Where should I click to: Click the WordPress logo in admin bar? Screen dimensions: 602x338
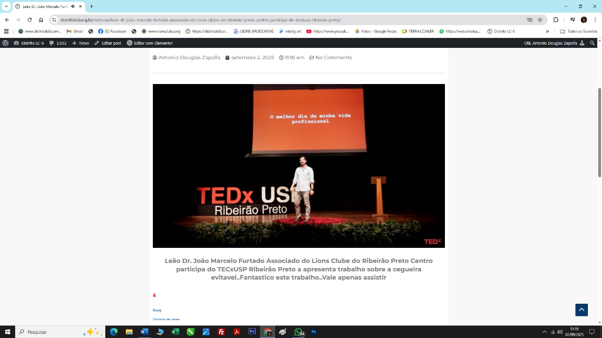6,43
